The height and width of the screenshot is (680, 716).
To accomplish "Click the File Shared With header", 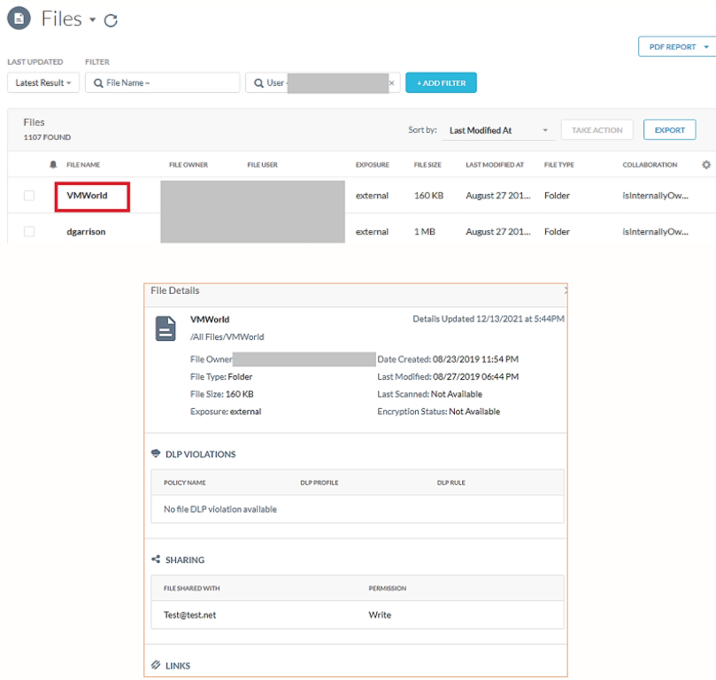I will [x=191, y=588].
